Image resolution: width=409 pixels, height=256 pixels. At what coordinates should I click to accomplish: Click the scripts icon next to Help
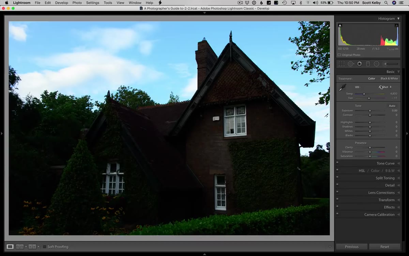pyautogui.click(x=160, y=3)
